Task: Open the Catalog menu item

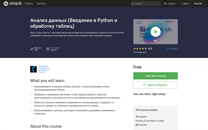Action: point(29,3)
